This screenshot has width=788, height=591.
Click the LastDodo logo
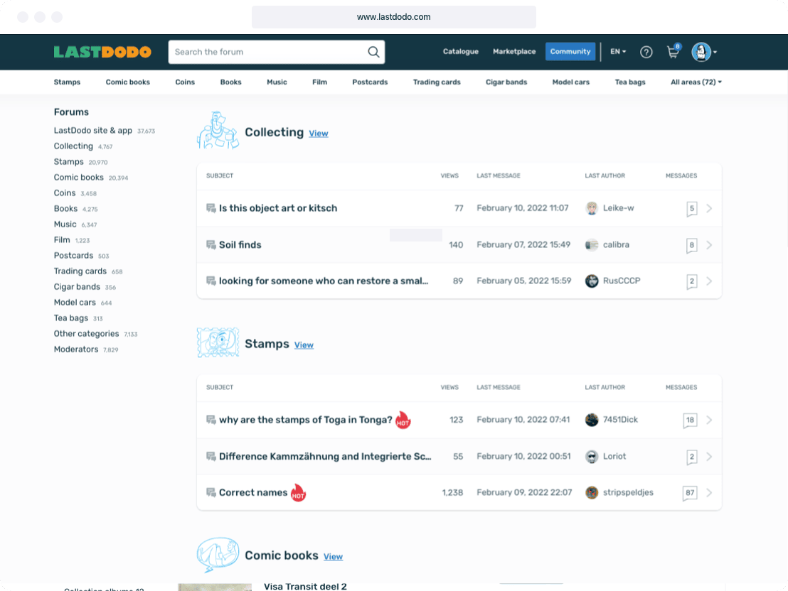(102, 52)
